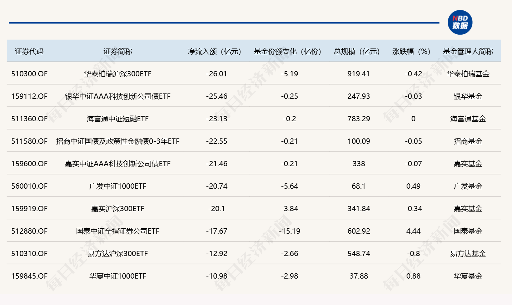512x305 pixels.
Task: Click price change value 0.49
Action: [x=413, y=186]
